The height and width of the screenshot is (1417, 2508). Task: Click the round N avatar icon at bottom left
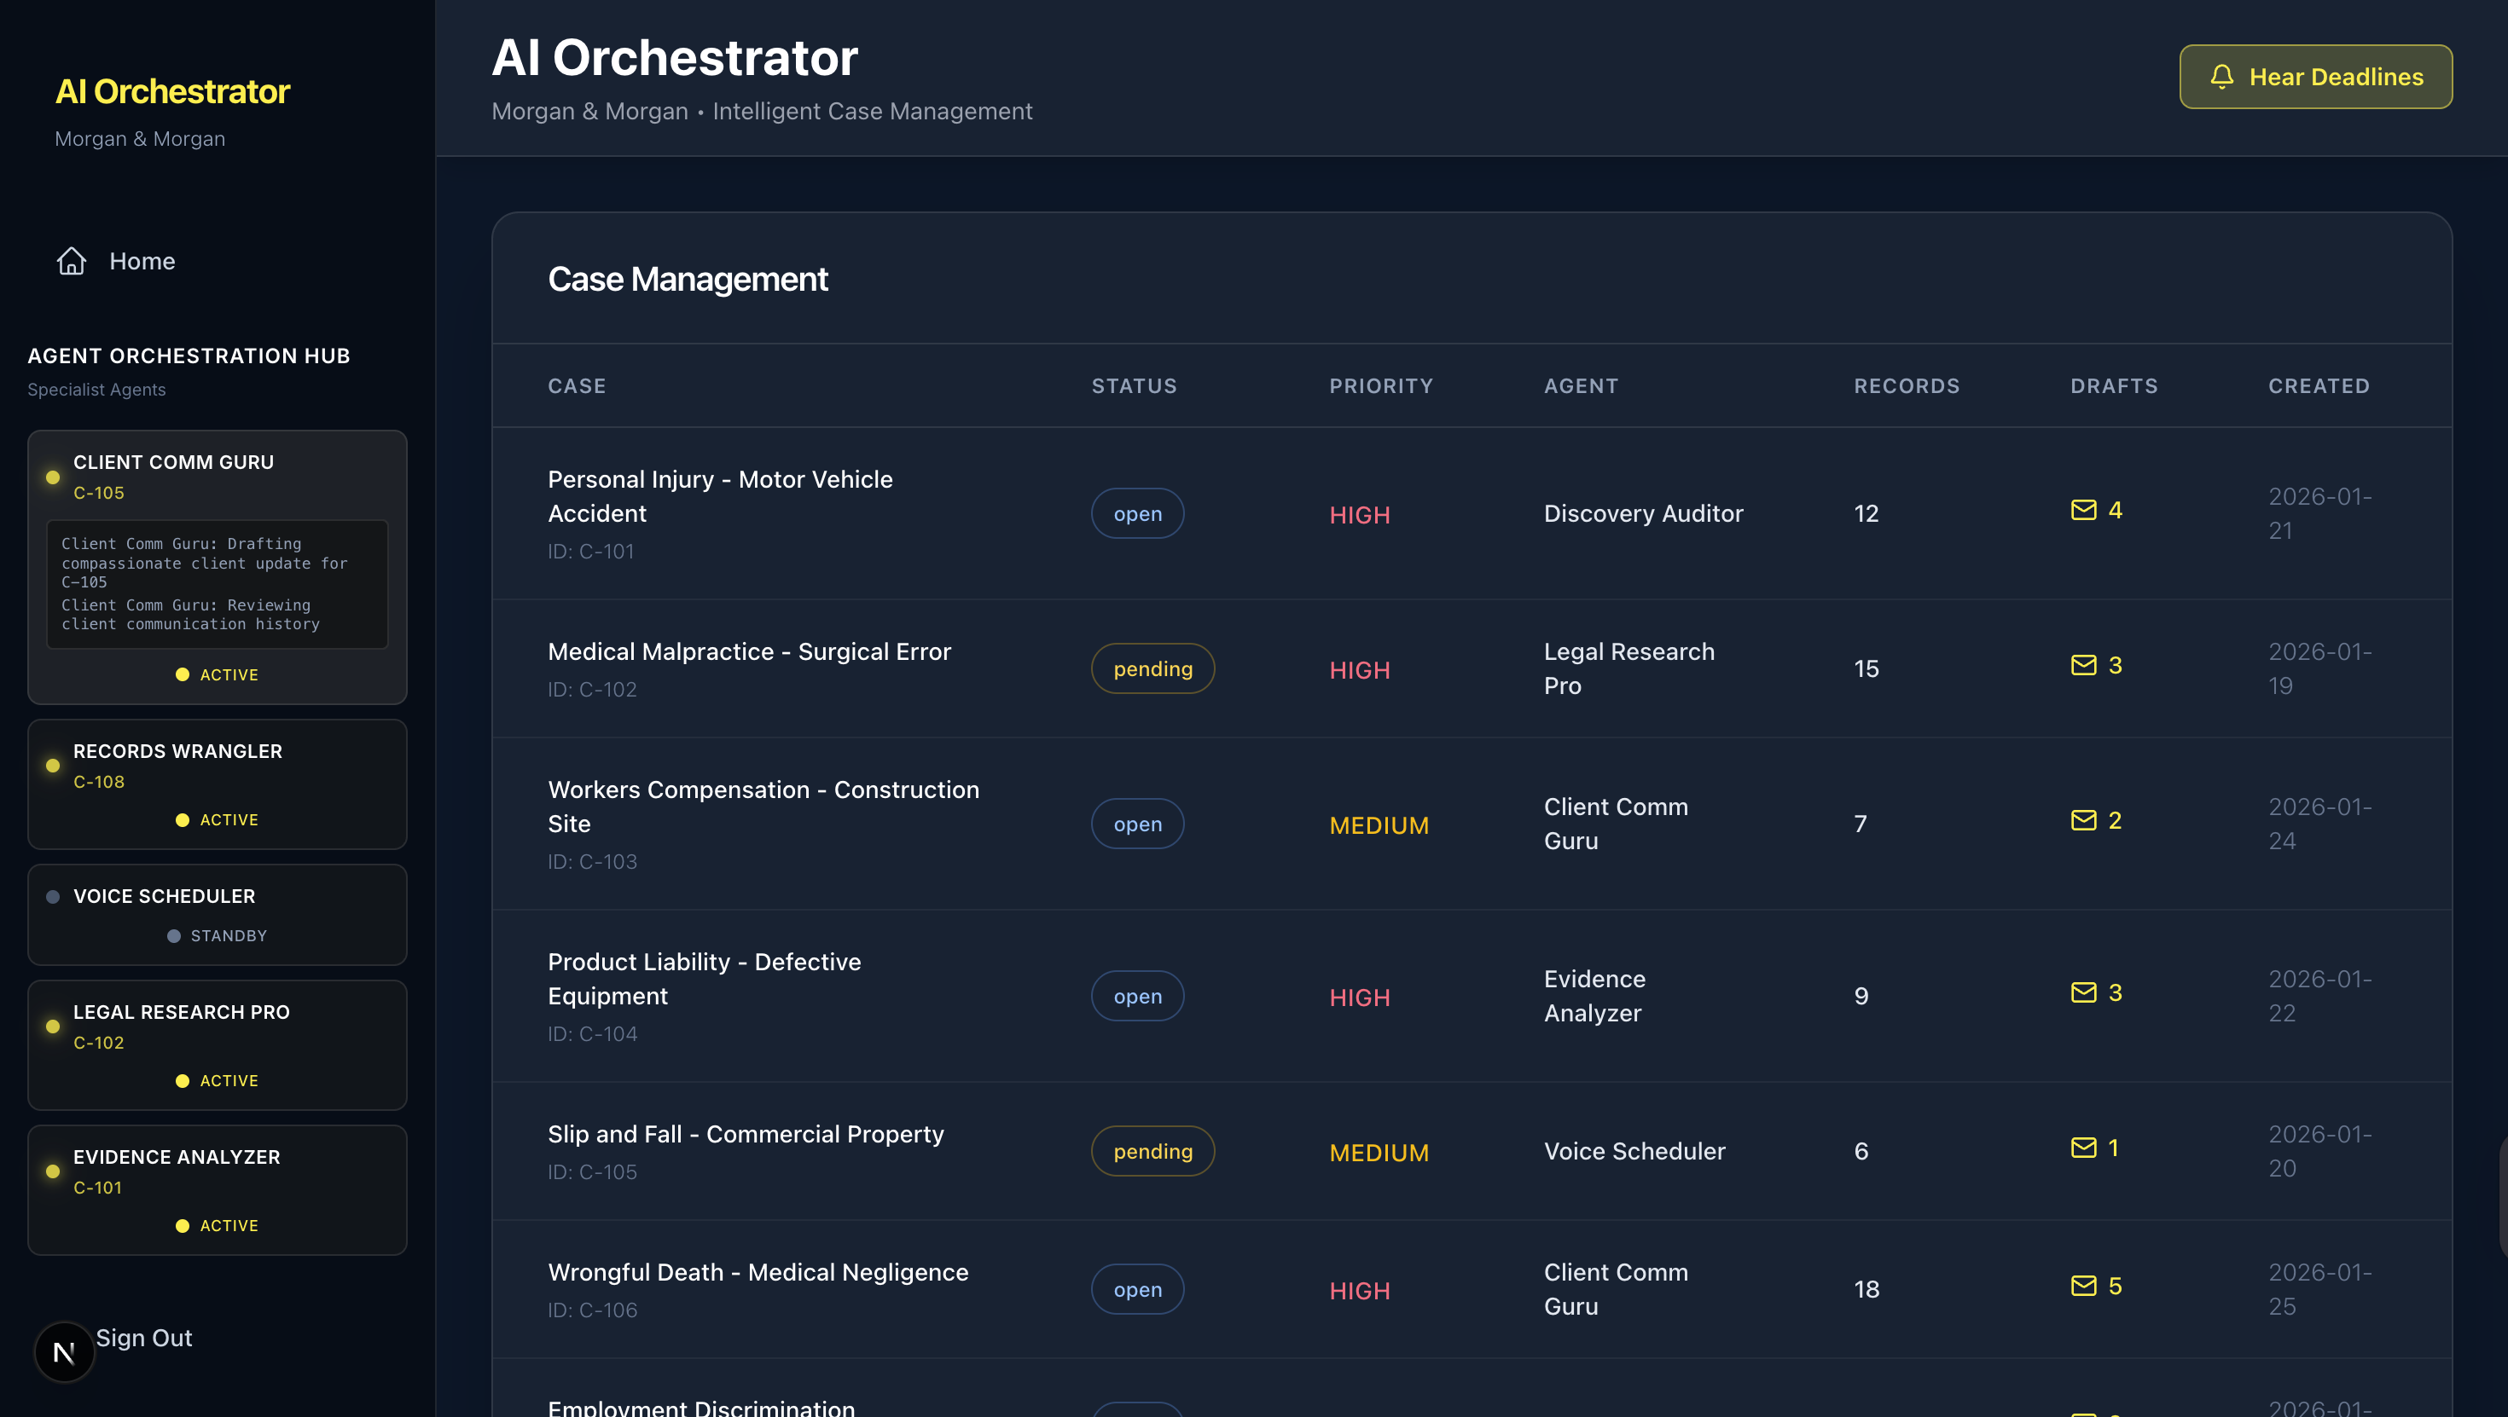click(64, 1352)
